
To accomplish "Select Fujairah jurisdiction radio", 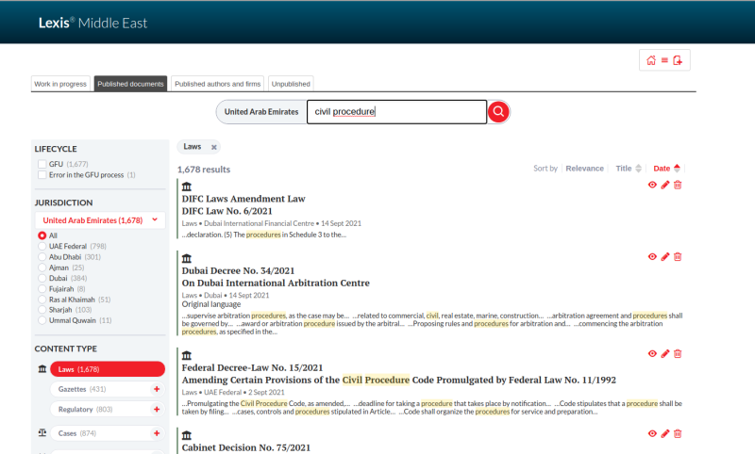I will [42, 289].
